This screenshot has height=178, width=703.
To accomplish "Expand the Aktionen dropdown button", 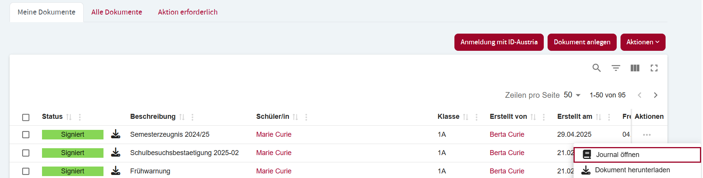I will [x=643, y=42].
